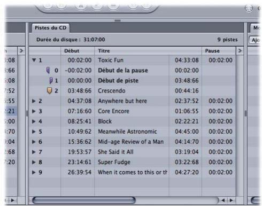Click duration 04:33:08 of Toxic Fun

pos(187,60)
